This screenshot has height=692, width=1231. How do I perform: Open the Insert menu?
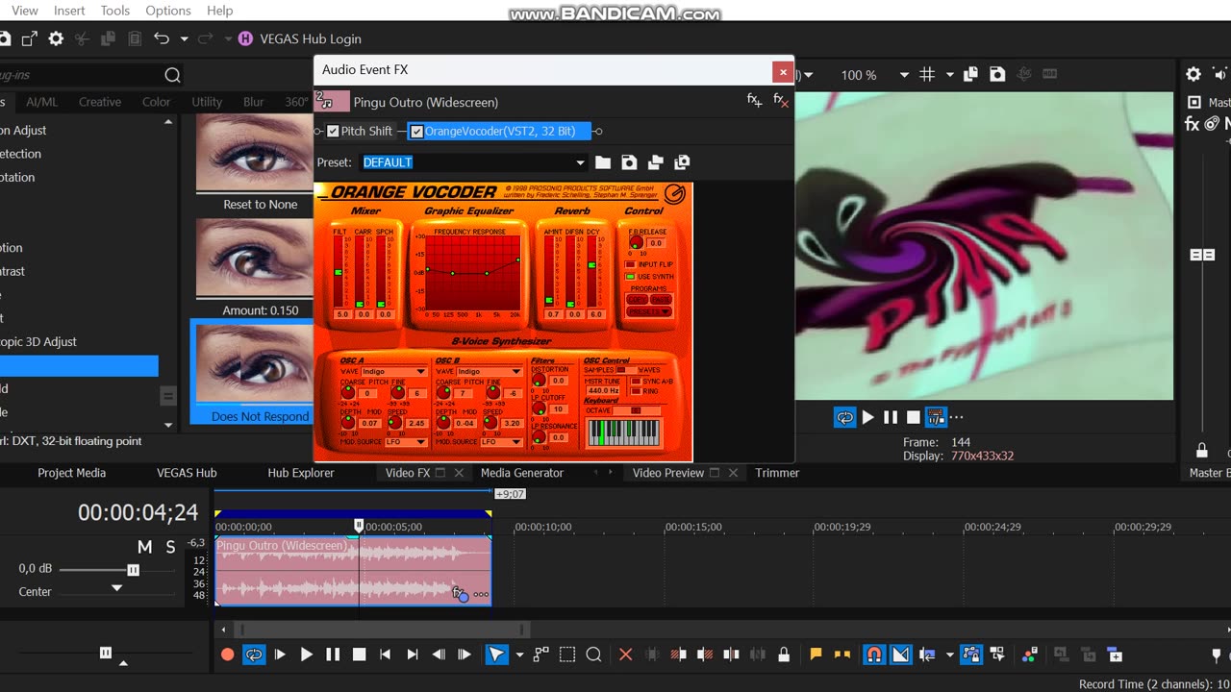(x=69, y=11)
